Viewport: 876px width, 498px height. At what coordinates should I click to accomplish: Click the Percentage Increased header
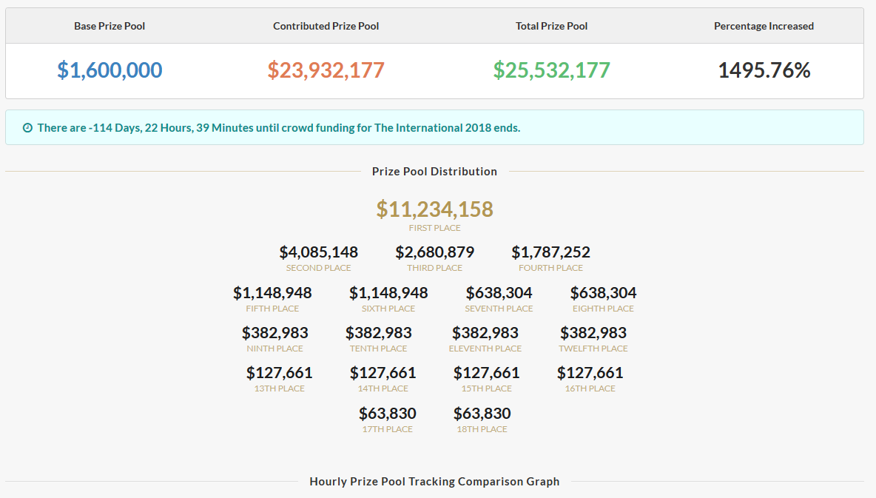764,27
